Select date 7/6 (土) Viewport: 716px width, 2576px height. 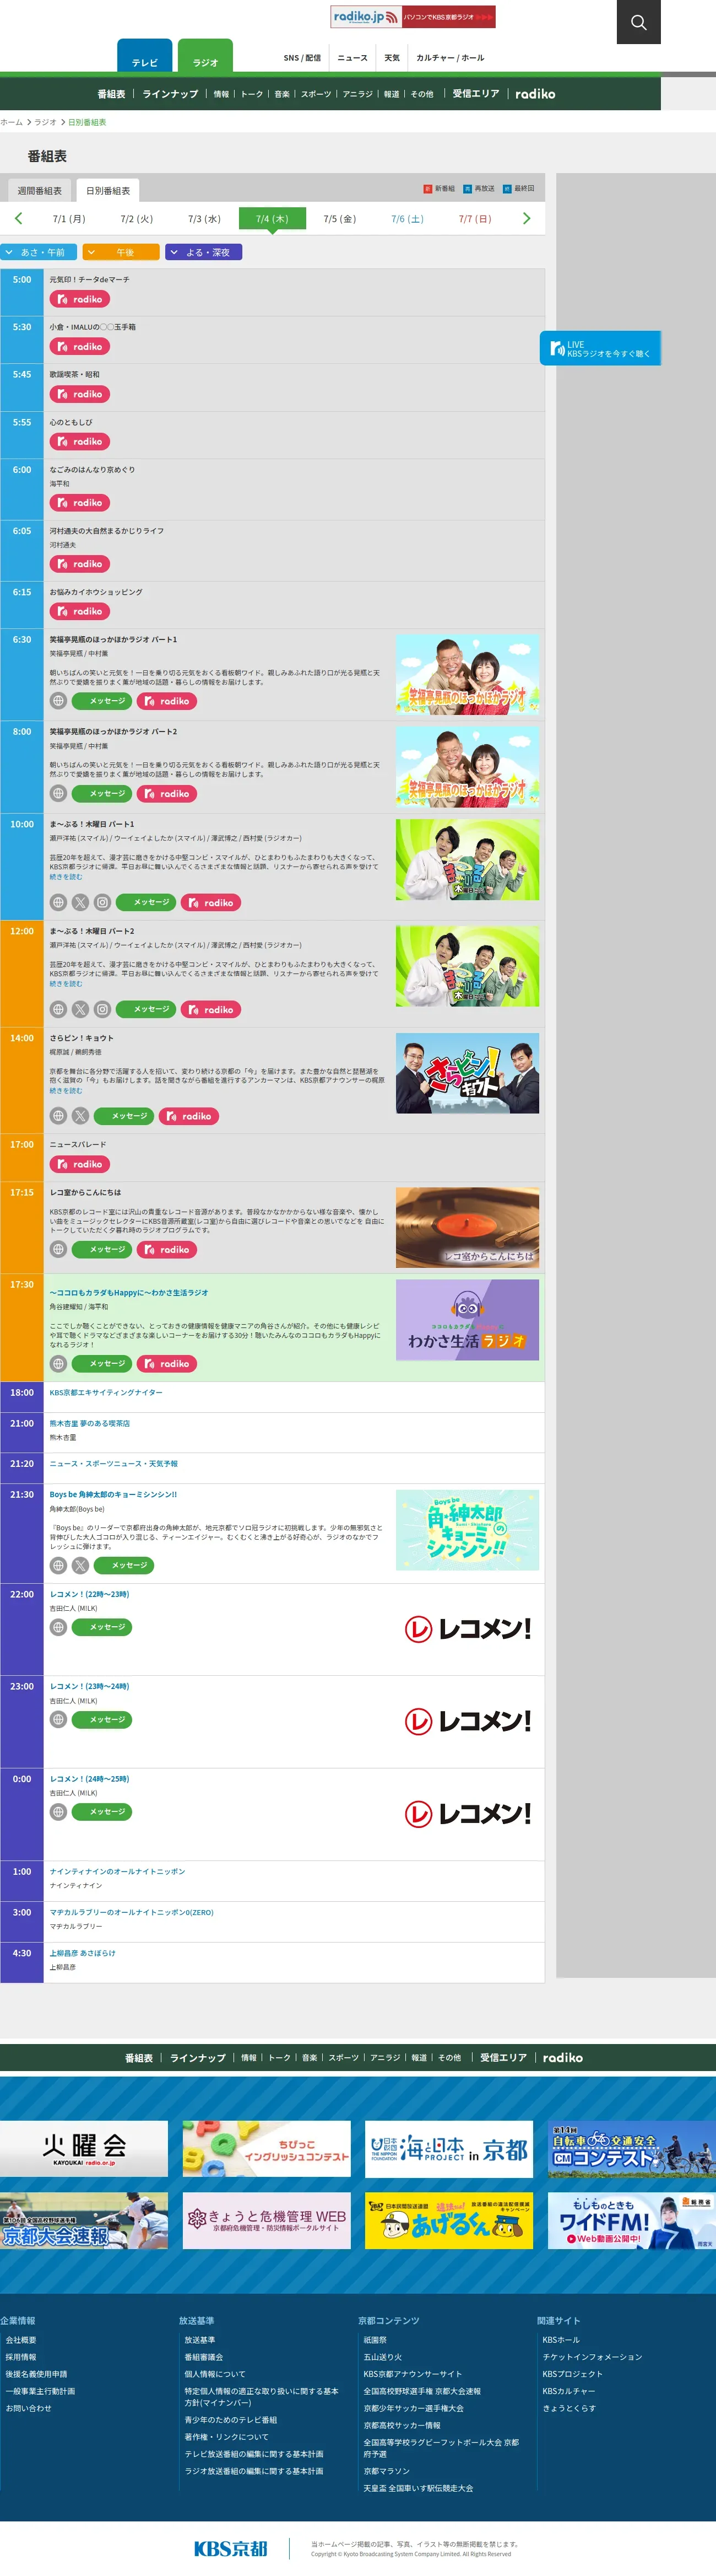pos(408,218)
